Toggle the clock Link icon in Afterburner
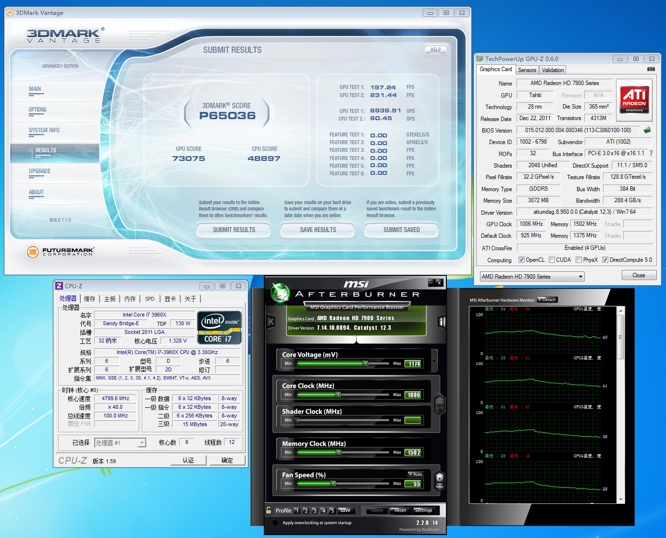This screenshot has height=538, width=666. click(439, 403)
